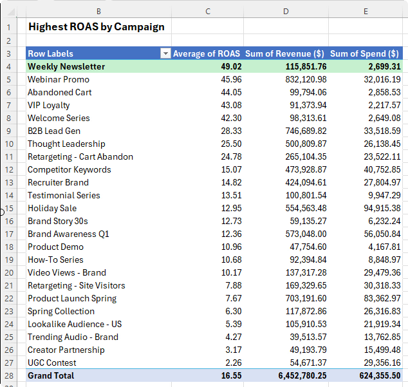Click the 'Row Labels' header cell

(x=98, y=53)
